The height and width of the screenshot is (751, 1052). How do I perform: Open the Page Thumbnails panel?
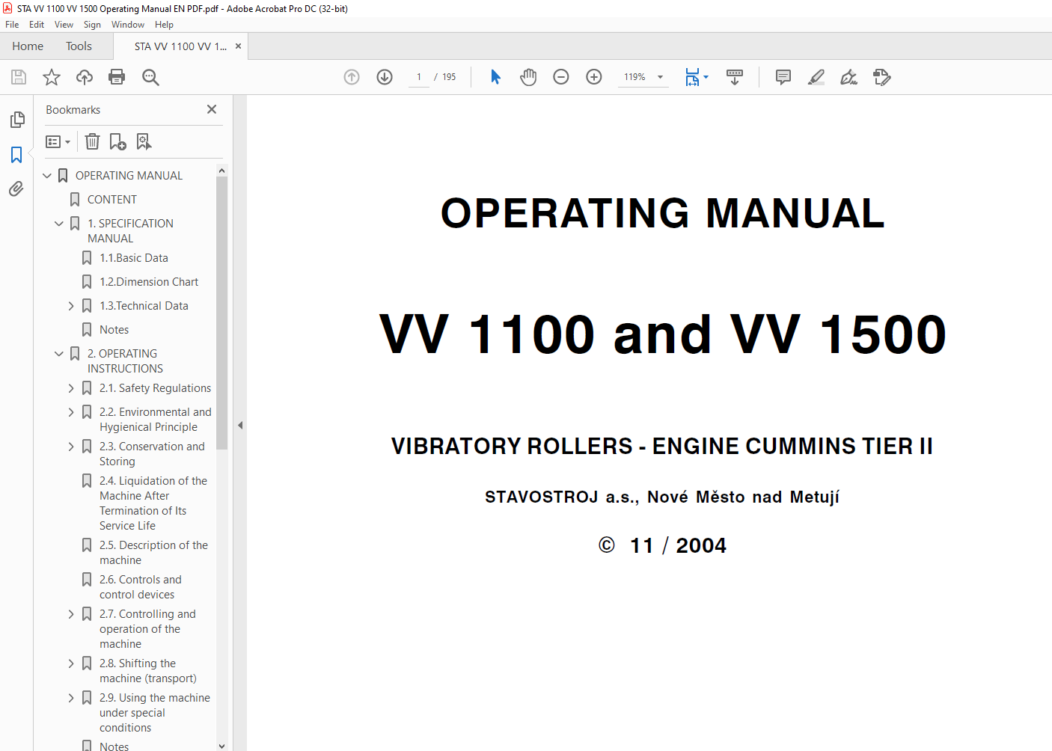16,120
